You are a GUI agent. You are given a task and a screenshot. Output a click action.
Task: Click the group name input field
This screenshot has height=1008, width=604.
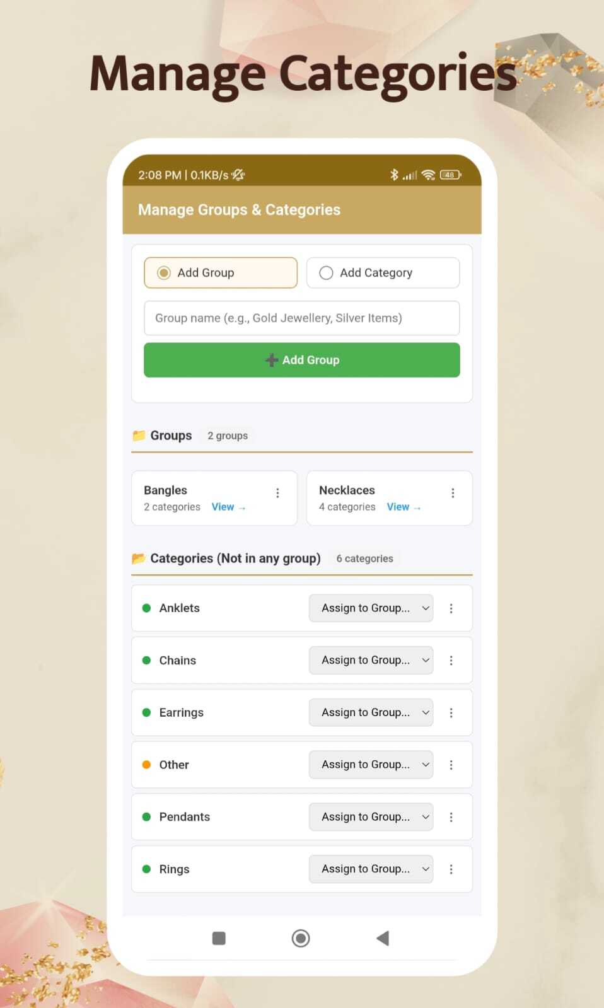tap(301, 318)
